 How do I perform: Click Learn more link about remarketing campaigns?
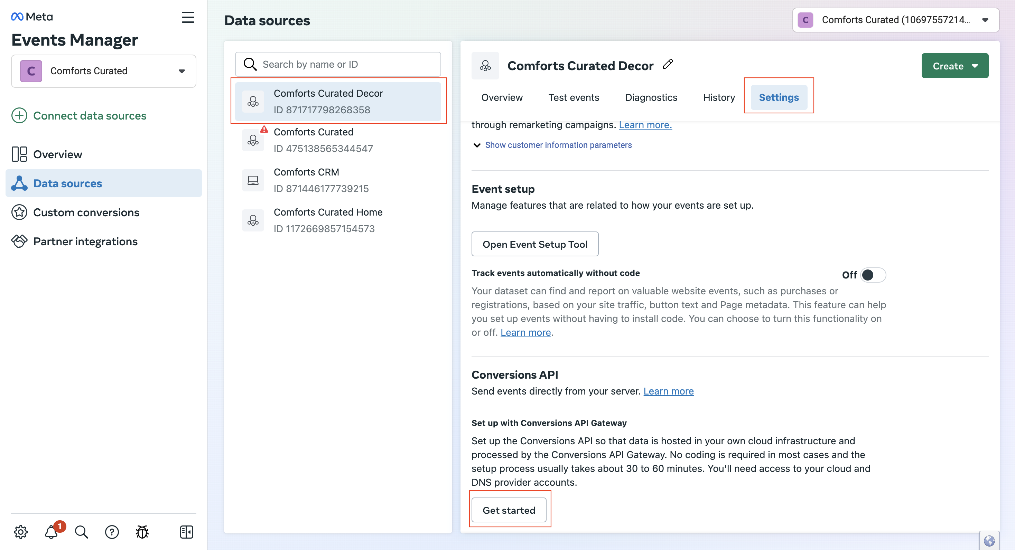point(645,125)
